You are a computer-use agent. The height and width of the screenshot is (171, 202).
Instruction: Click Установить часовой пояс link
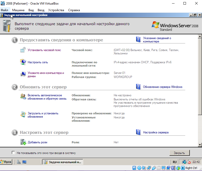pos(44,50)
